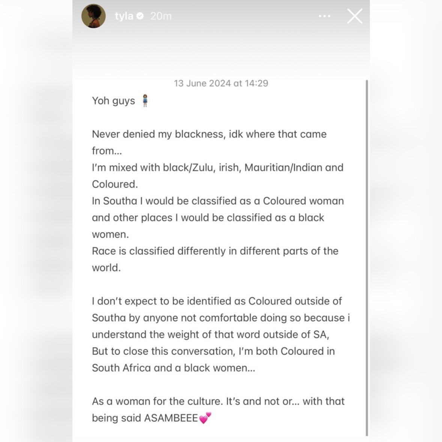Click the In Southa I would be classified line
The height and width of the screenshot is (442, 442).
coord(218,201)
